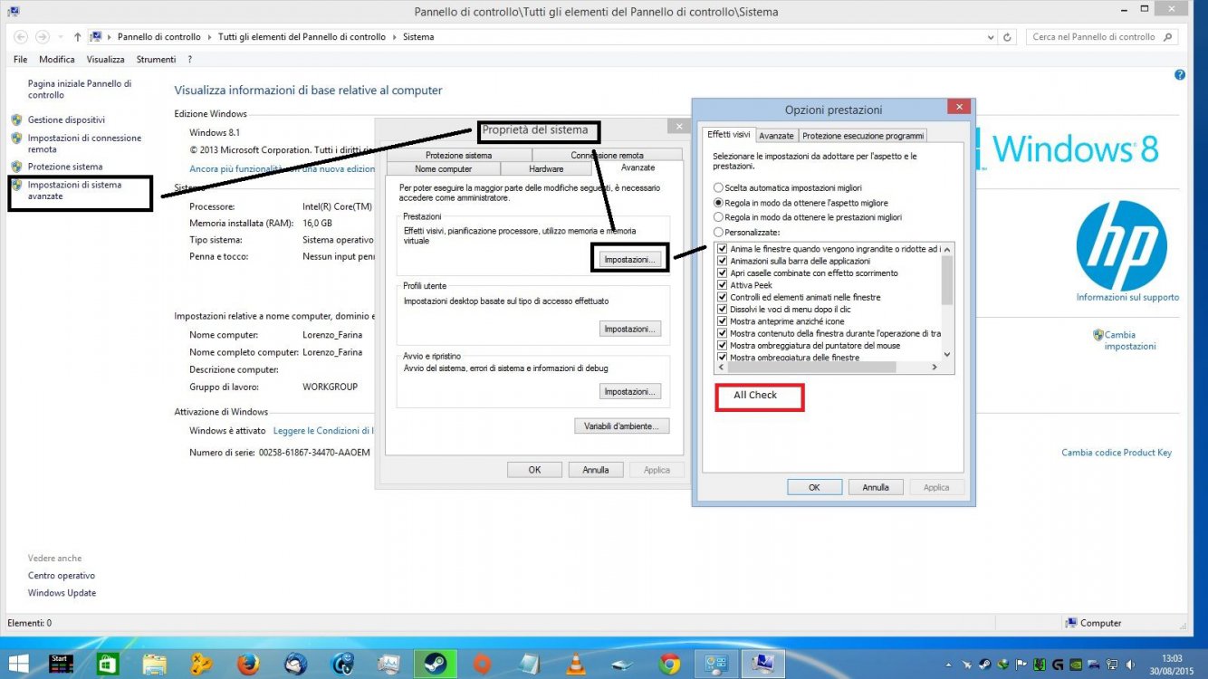The image size is (1208, 679).
Task: Select Regola per ottenere l'aspetto migliore
Action: 719,203
